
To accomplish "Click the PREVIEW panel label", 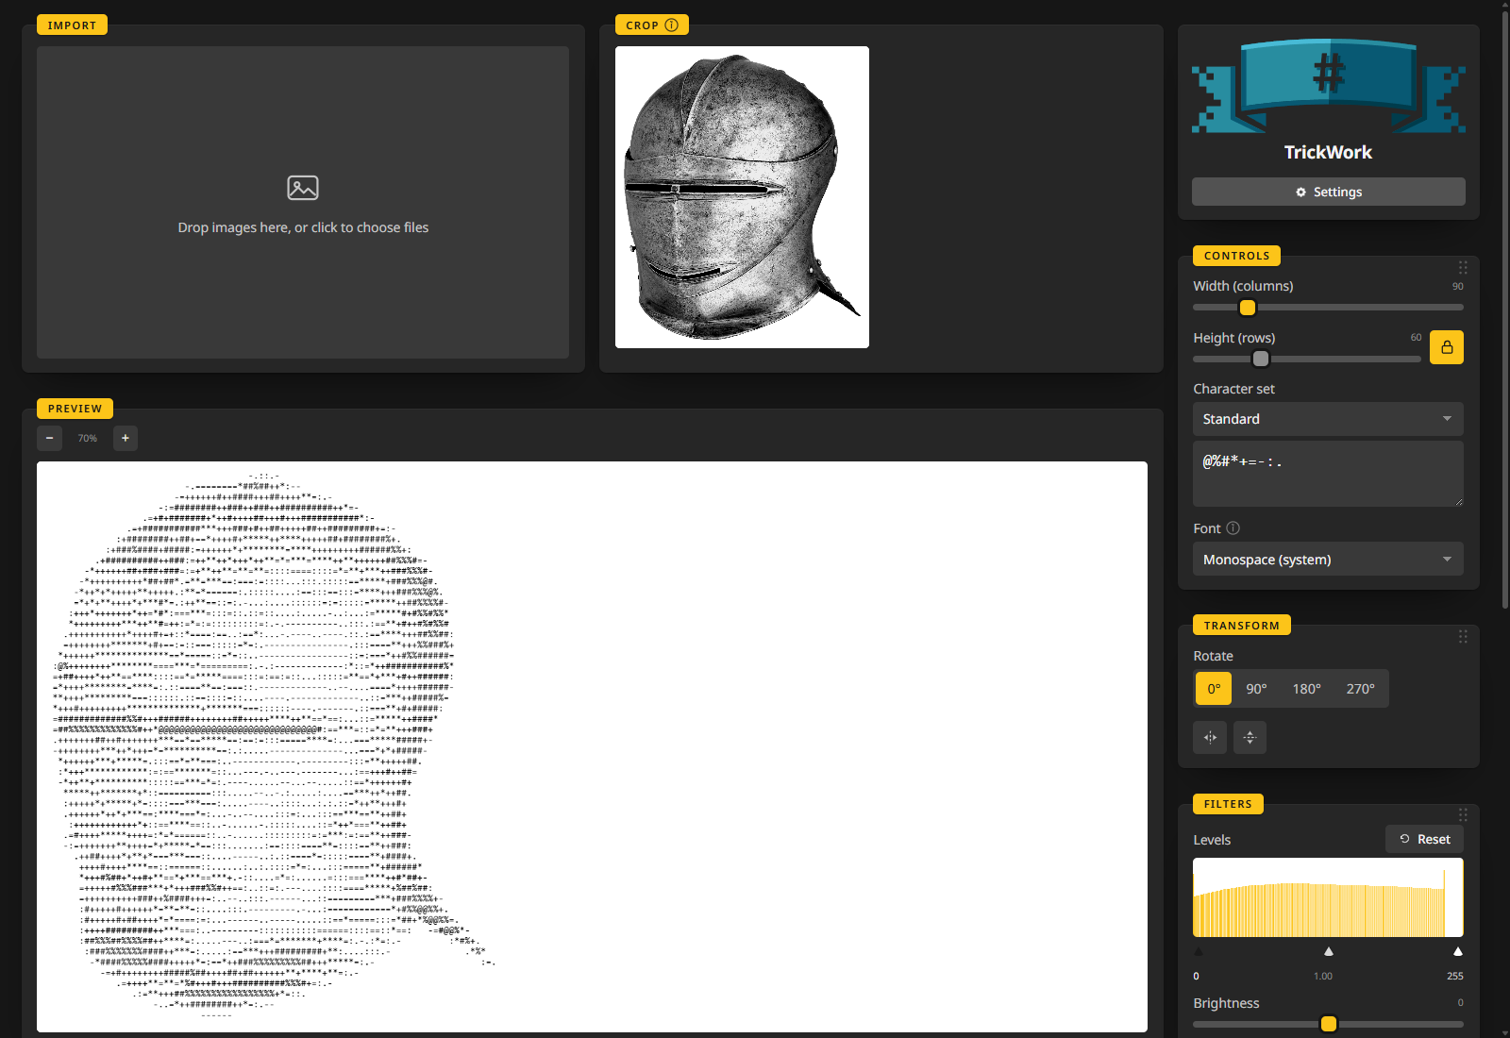I will coord(75,409).
